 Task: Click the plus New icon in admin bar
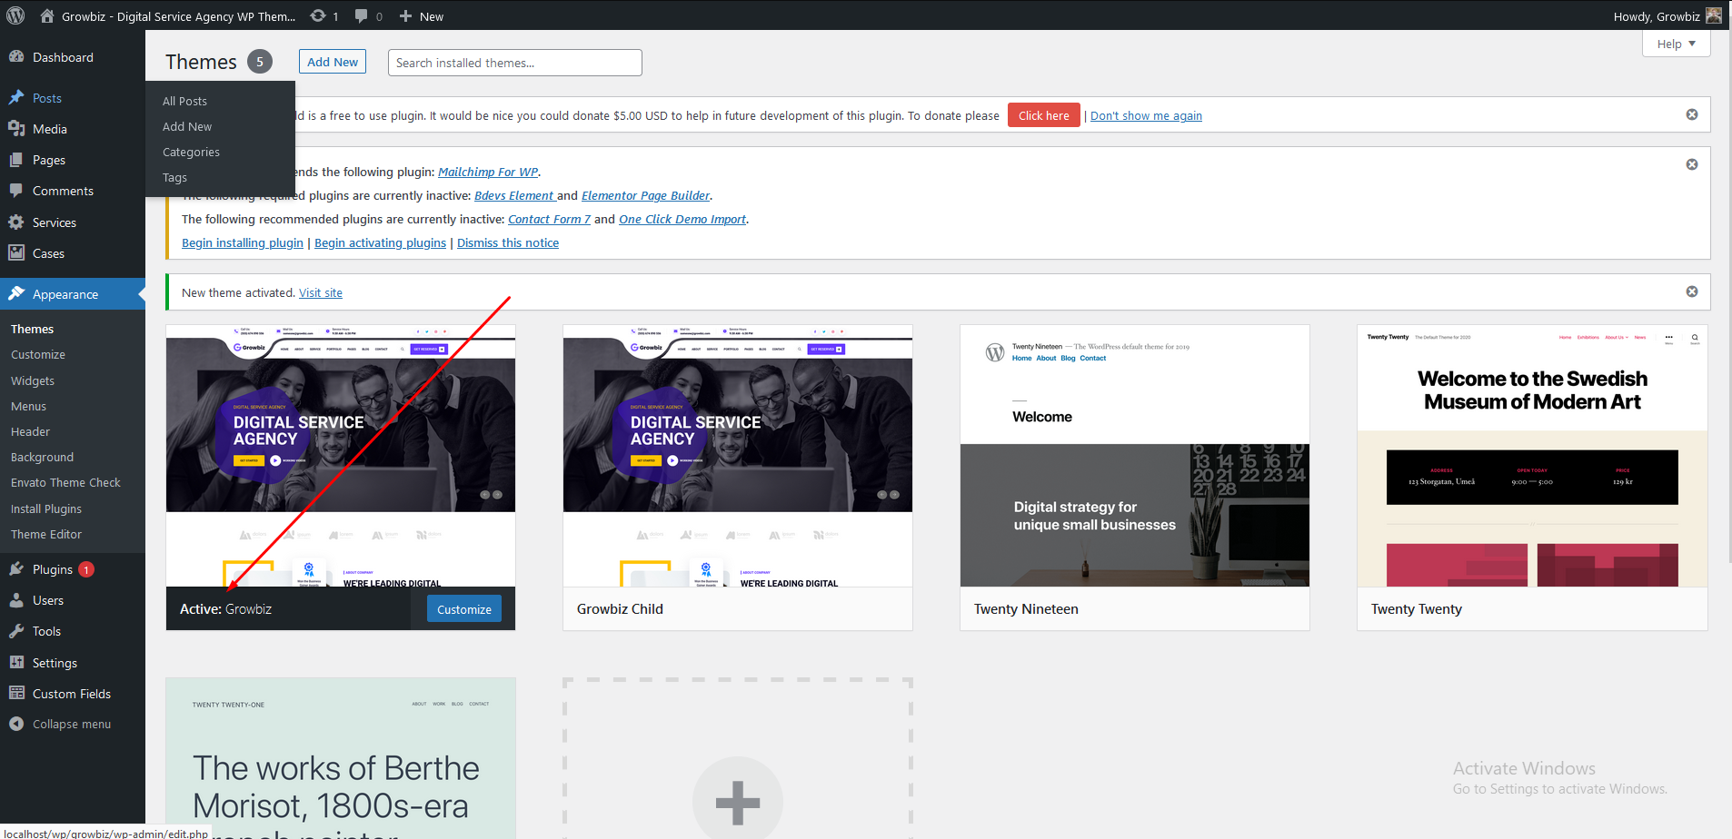[x=405, y=15]
